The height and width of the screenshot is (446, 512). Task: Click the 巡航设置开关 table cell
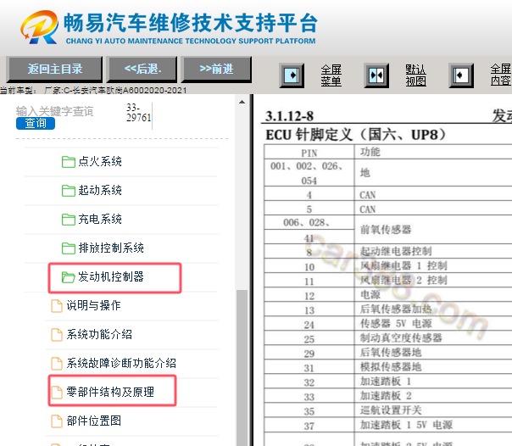tap(391, 410)
